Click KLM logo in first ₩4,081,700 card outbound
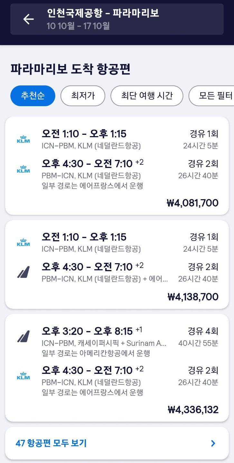The image size is (234, 463). coord(23,139)
